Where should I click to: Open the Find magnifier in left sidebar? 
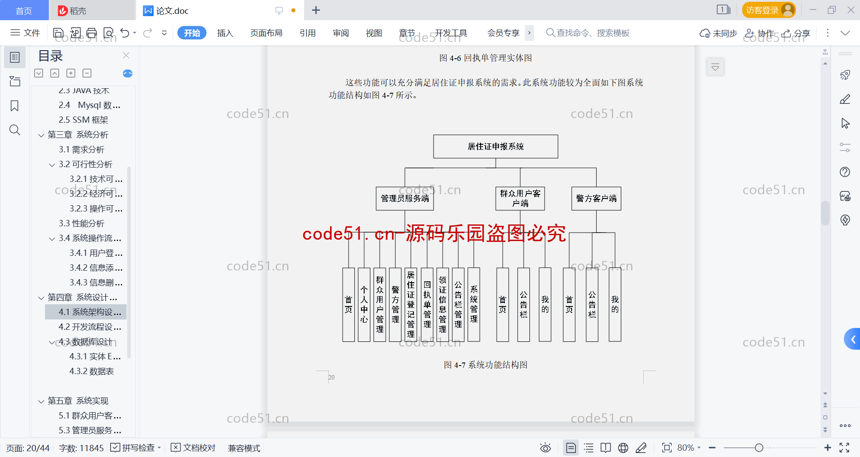(15, 130)
